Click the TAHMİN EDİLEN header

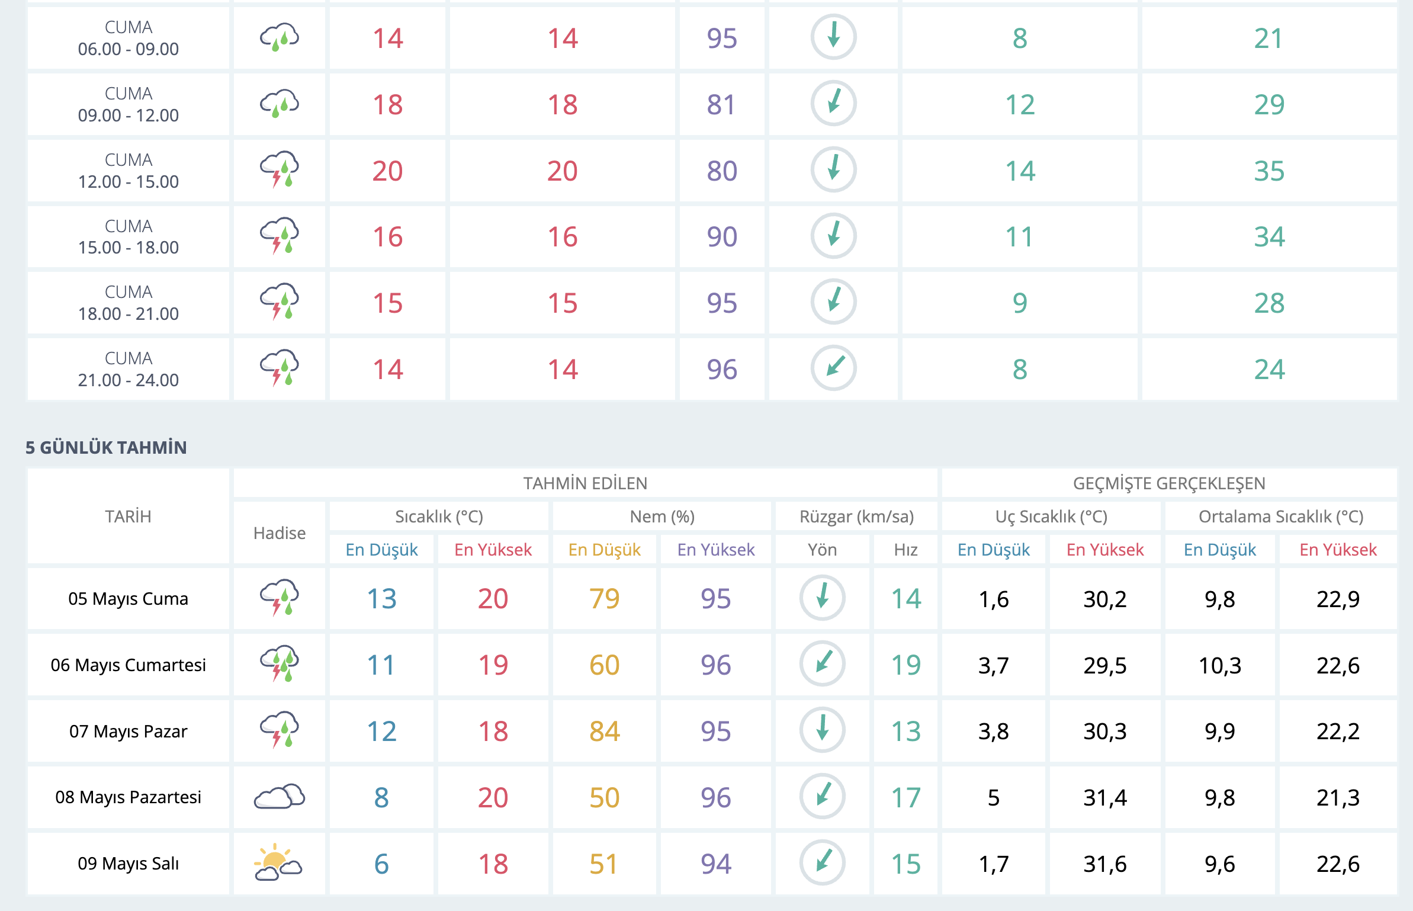click(x=585, y=483)
